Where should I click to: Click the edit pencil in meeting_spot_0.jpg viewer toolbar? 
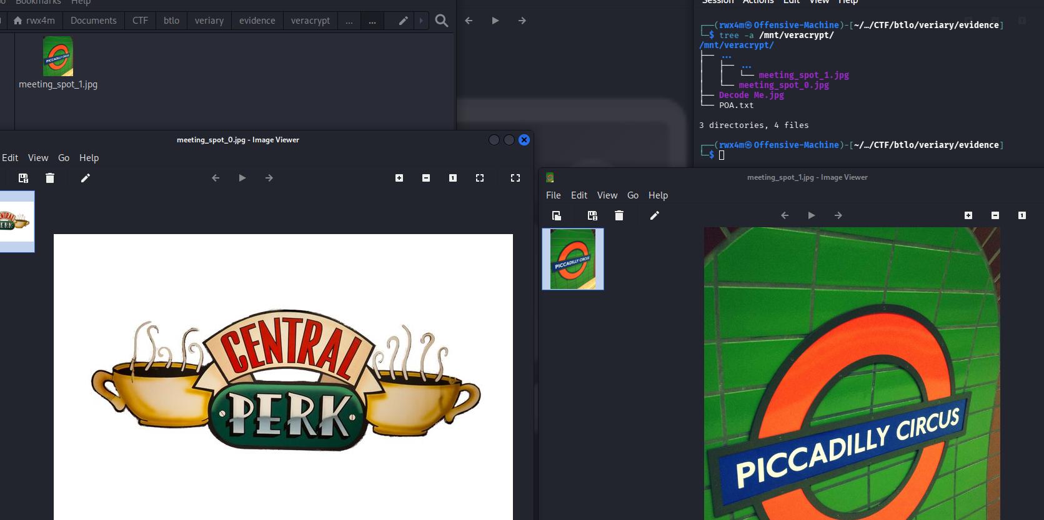86,178
